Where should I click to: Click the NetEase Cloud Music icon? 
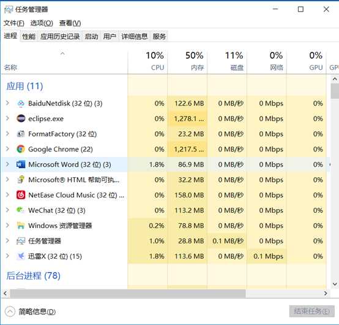(21, 195)
